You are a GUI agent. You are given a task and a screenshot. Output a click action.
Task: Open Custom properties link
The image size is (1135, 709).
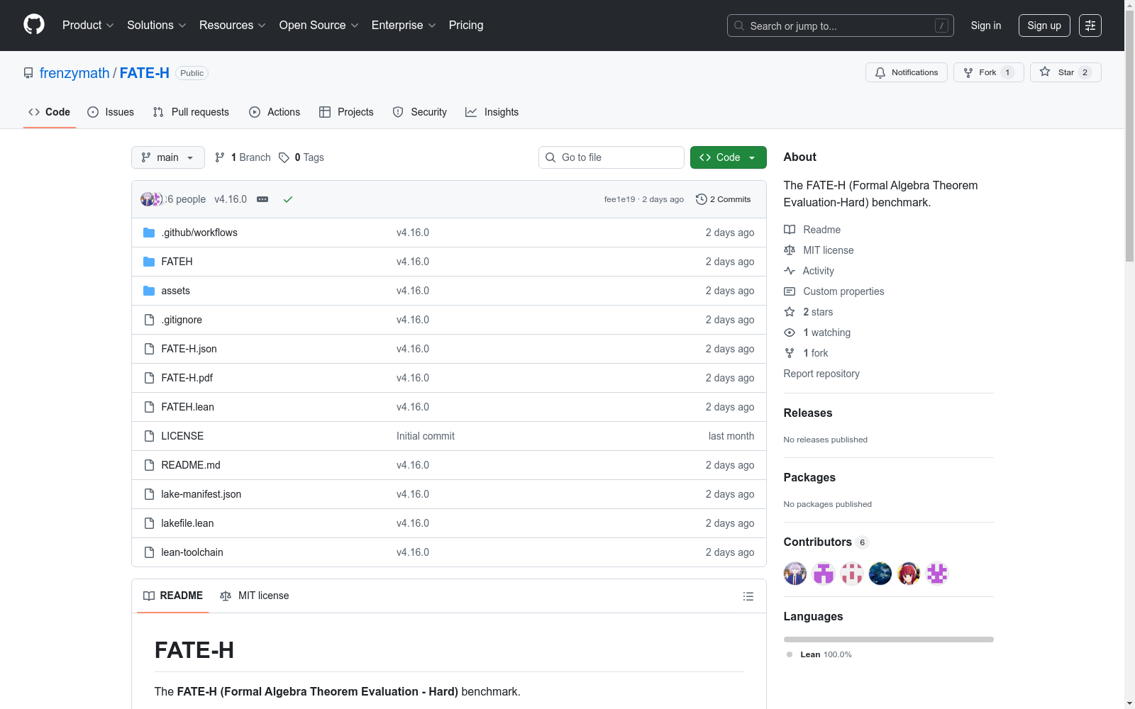point(834,291)
